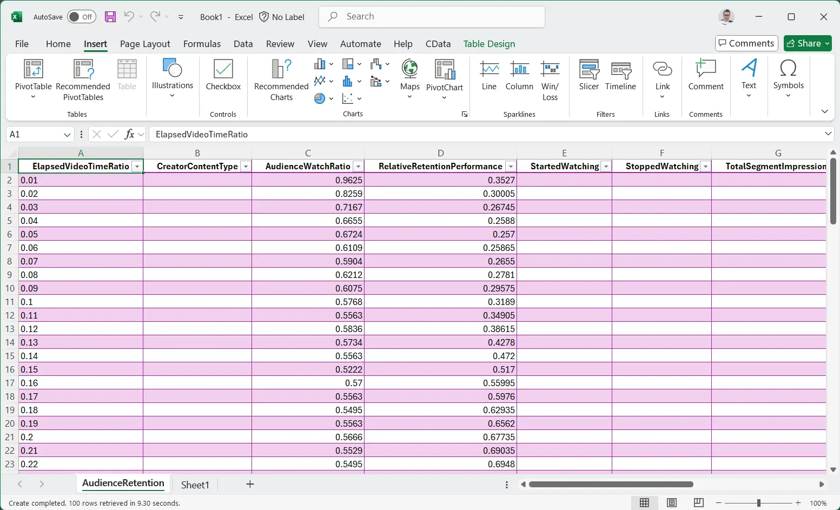Open AudienceWatchRatio column filter dropdown

click(x=358, y=167)
